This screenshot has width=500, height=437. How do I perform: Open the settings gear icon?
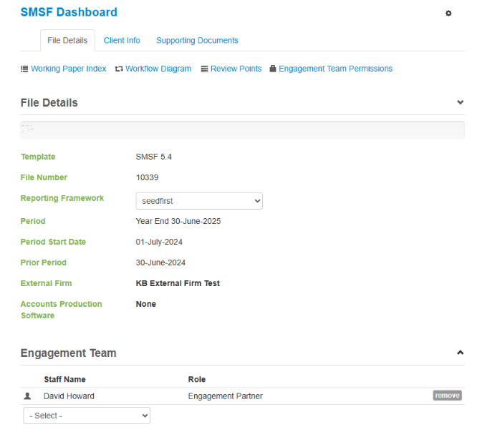tap(448, 14)
